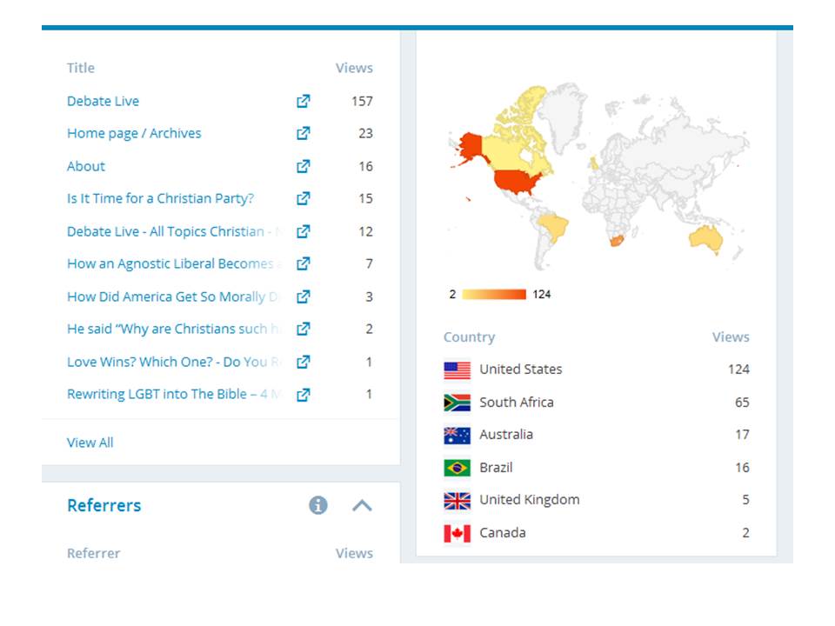The width and height of the screenshot is (835, 626).
Task: Collapse the Referrers panel with the chevron
Action: [362, 505]
